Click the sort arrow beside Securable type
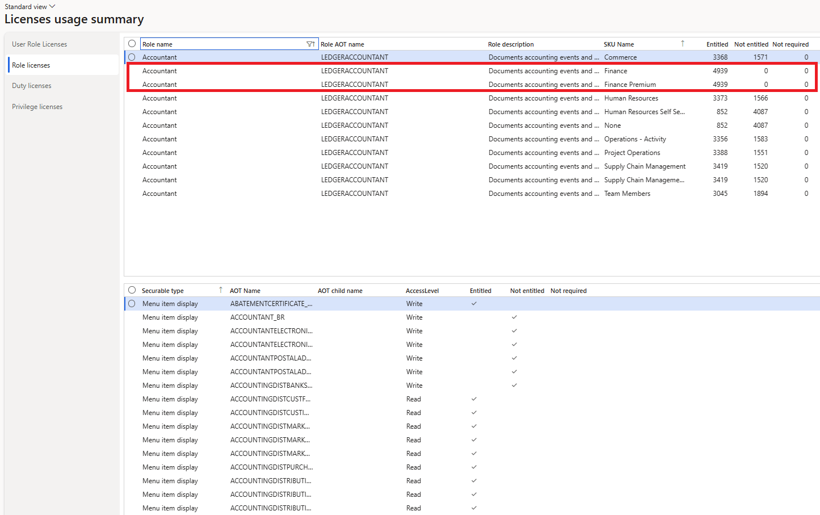 [x=220, y=290]
